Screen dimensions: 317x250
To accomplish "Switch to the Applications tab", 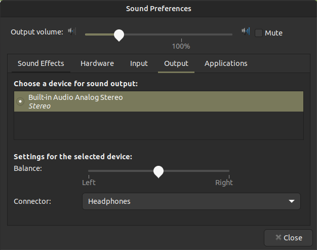I will [226, 63].
